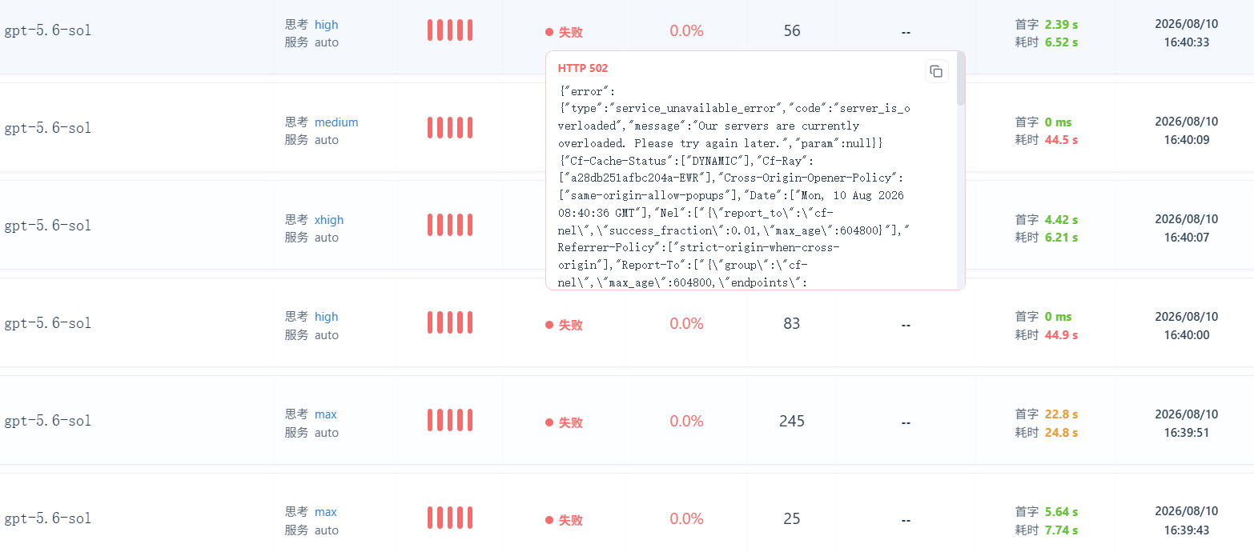Click the HTTP 502 popup title
Viewport: 1254px width, 552px height.
point(583,68)
